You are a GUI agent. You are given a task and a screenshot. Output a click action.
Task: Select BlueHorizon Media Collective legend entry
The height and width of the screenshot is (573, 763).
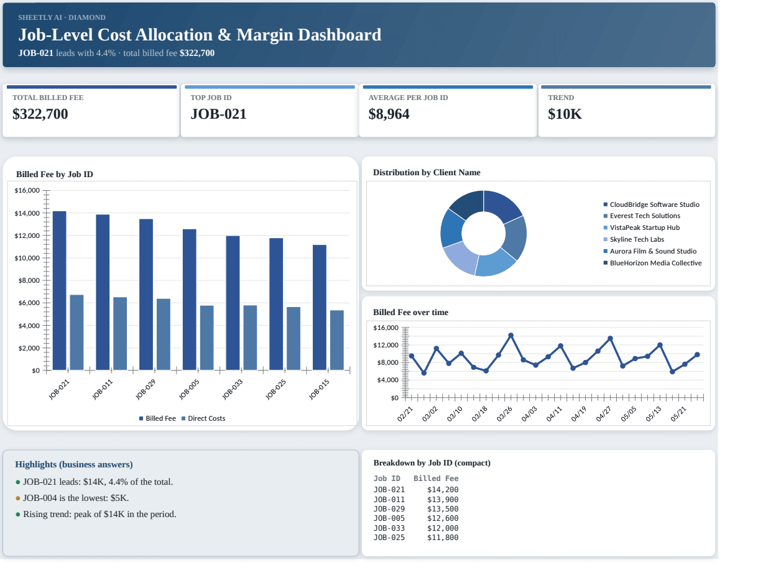tap(652, 263)
